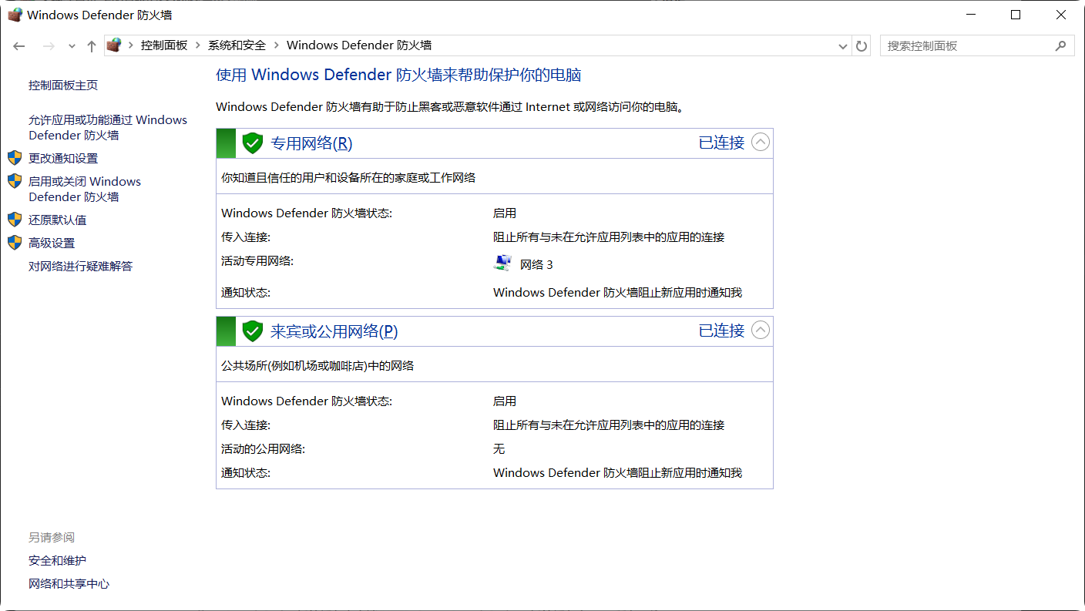The height and width of the screenshot is (611, 1085).
Task: Click the description 你知道且信任的用户和设备所在的家庭或工作网络
Action: (348, 178)
